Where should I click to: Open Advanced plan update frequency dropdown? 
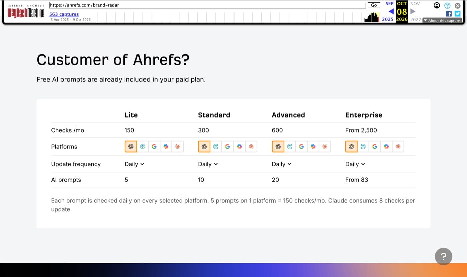click(x=281, y=164)
